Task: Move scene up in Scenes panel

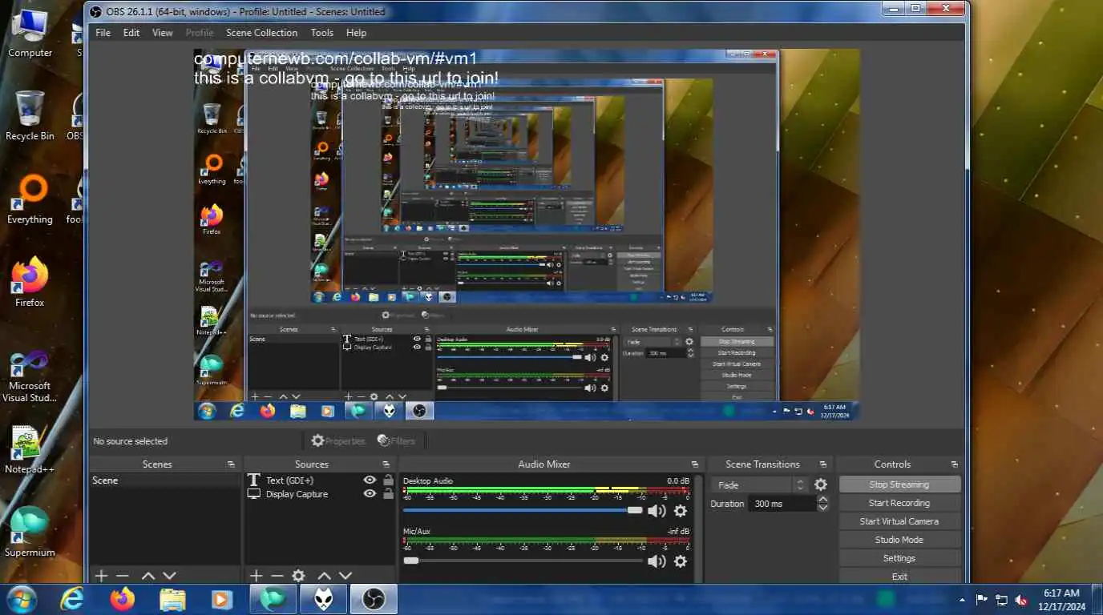Action: [148, 576]
